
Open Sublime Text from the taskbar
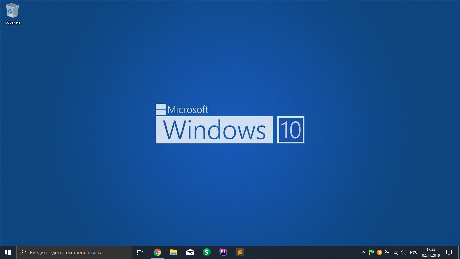239,252
